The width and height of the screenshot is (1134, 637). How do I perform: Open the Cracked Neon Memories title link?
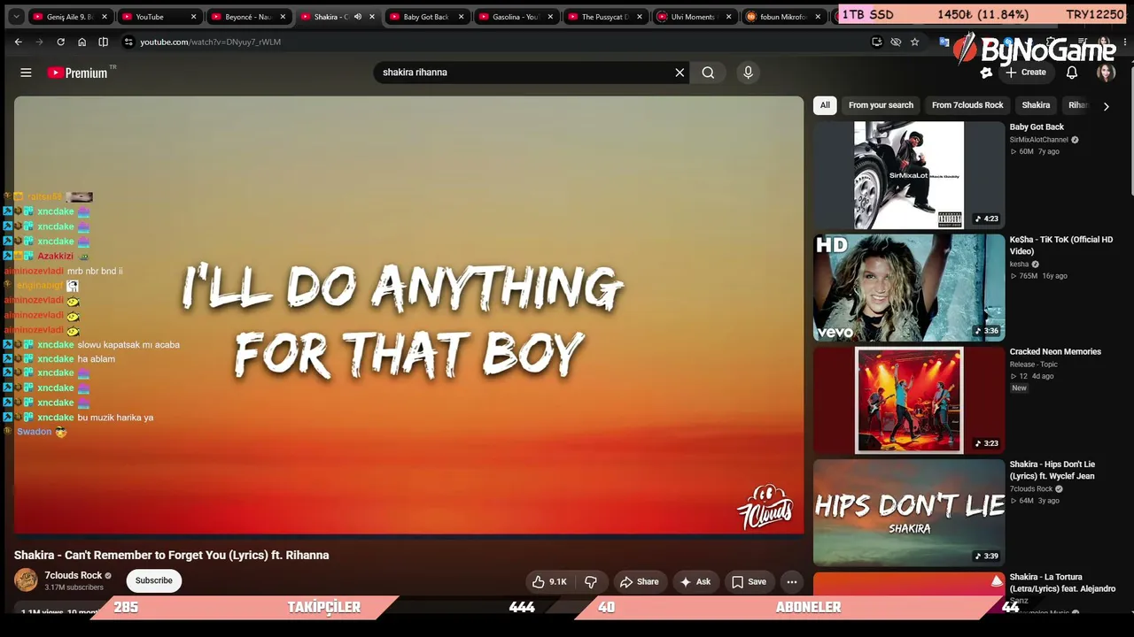tap(1055, 352)
